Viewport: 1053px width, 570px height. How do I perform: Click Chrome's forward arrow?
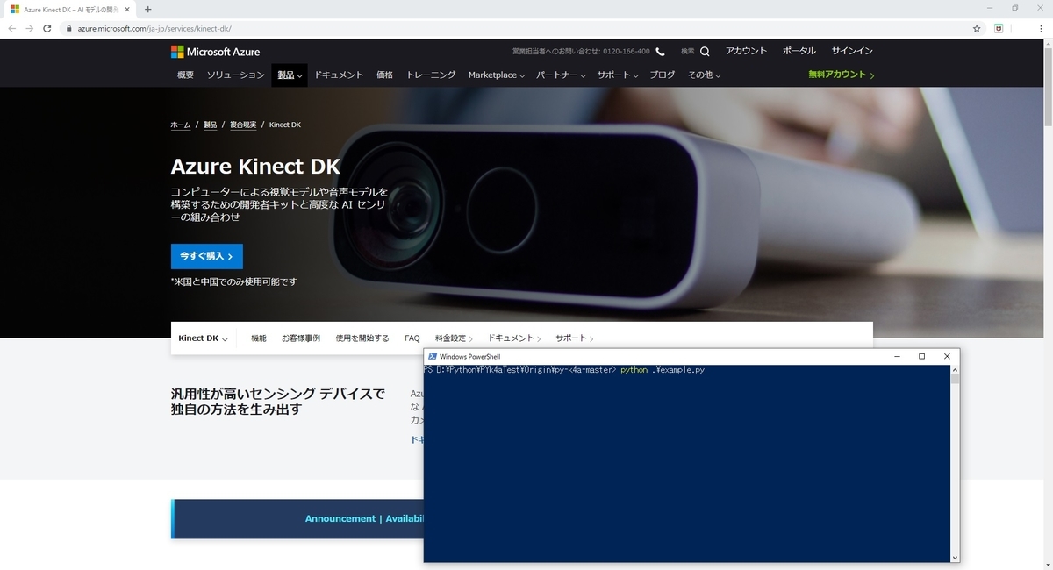[x=30, y=28]
